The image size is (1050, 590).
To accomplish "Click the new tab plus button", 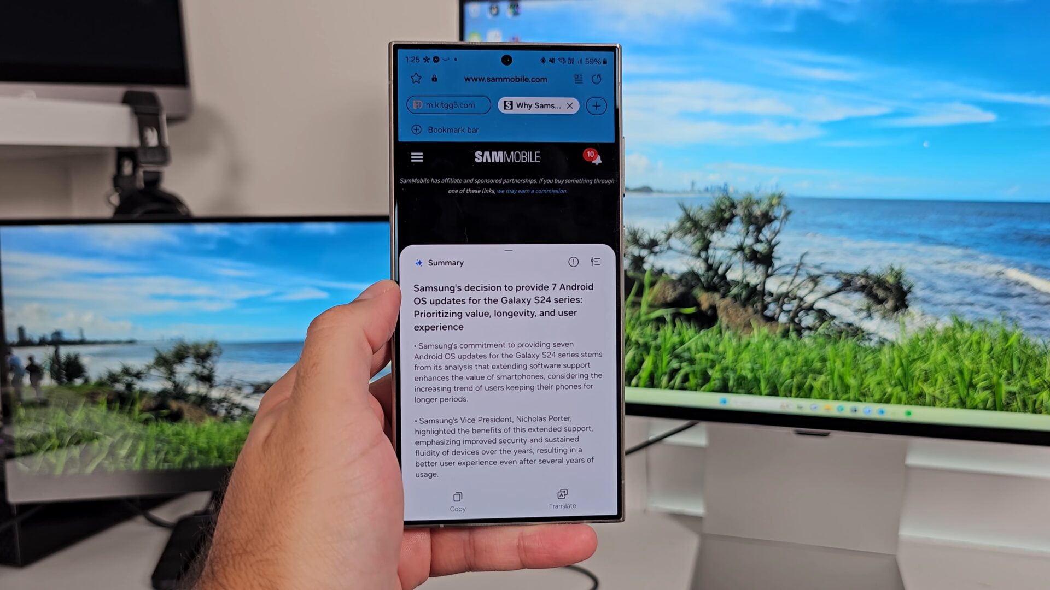I will [596, 105].
